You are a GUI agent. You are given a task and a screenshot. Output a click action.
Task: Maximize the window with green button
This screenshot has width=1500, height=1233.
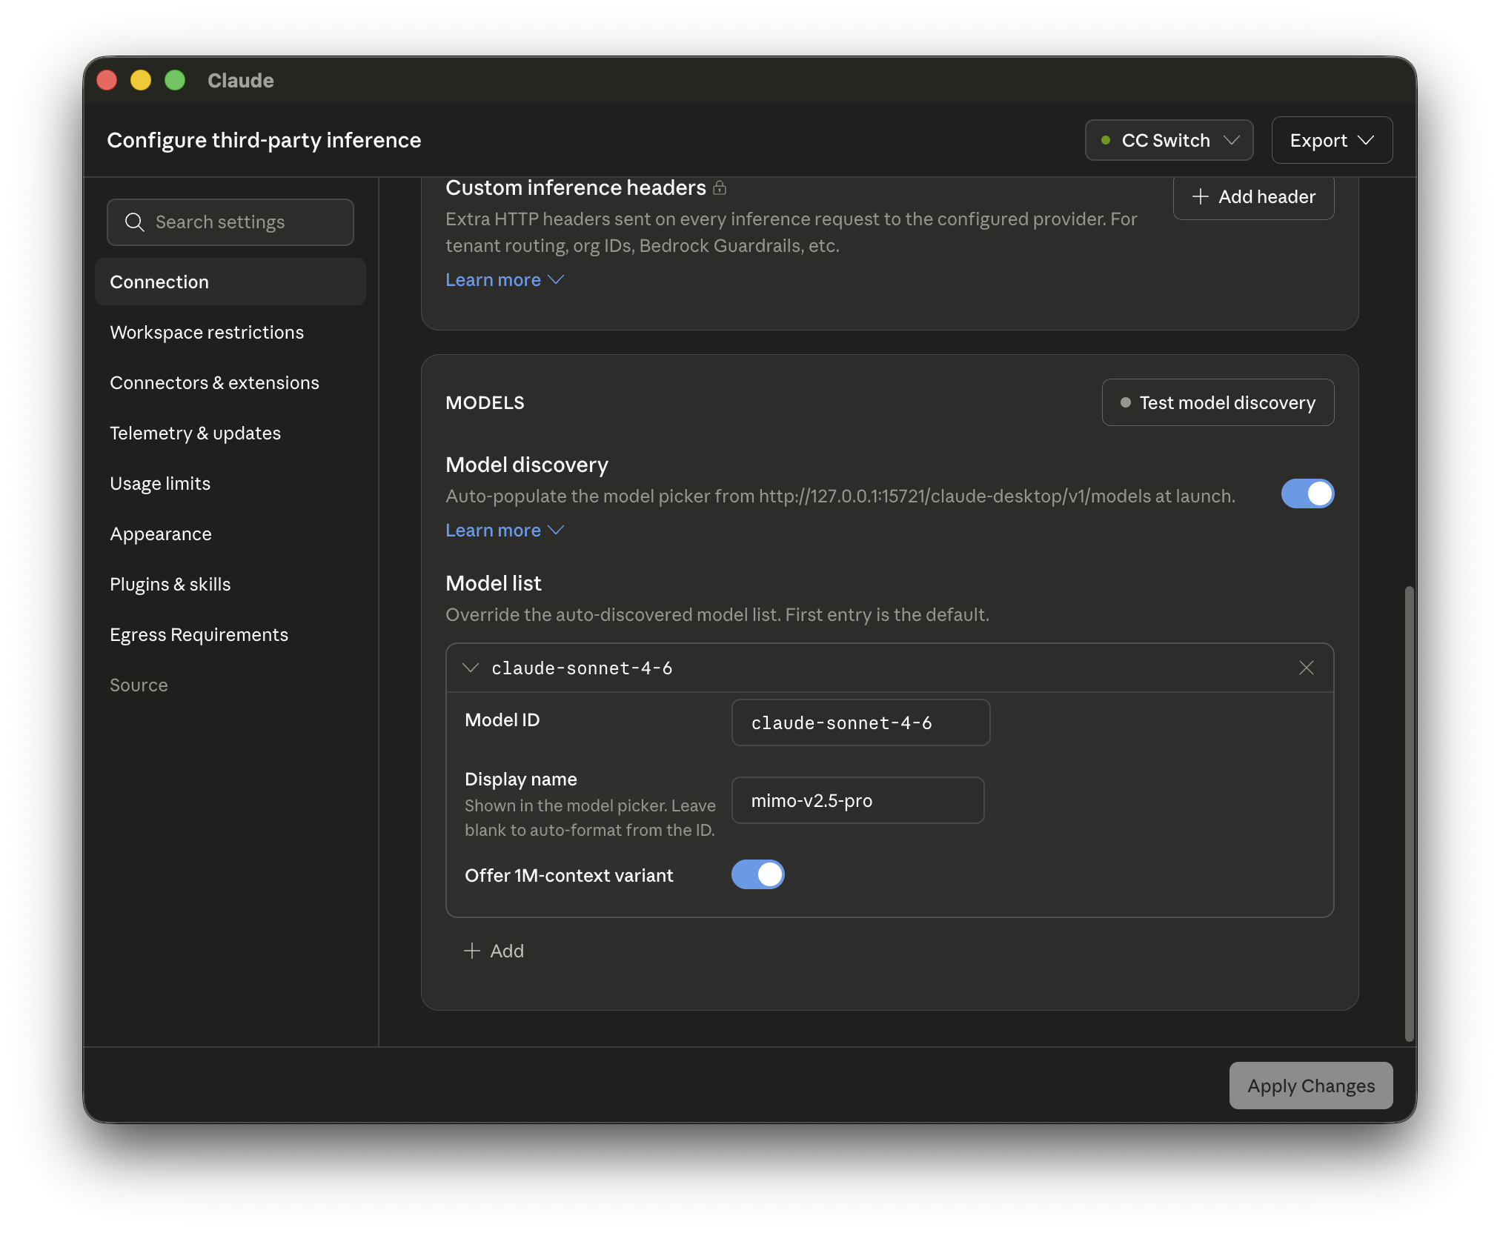click(x=175, y=80)
